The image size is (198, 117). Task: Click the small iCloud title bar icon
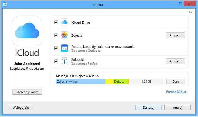[5, 4]
